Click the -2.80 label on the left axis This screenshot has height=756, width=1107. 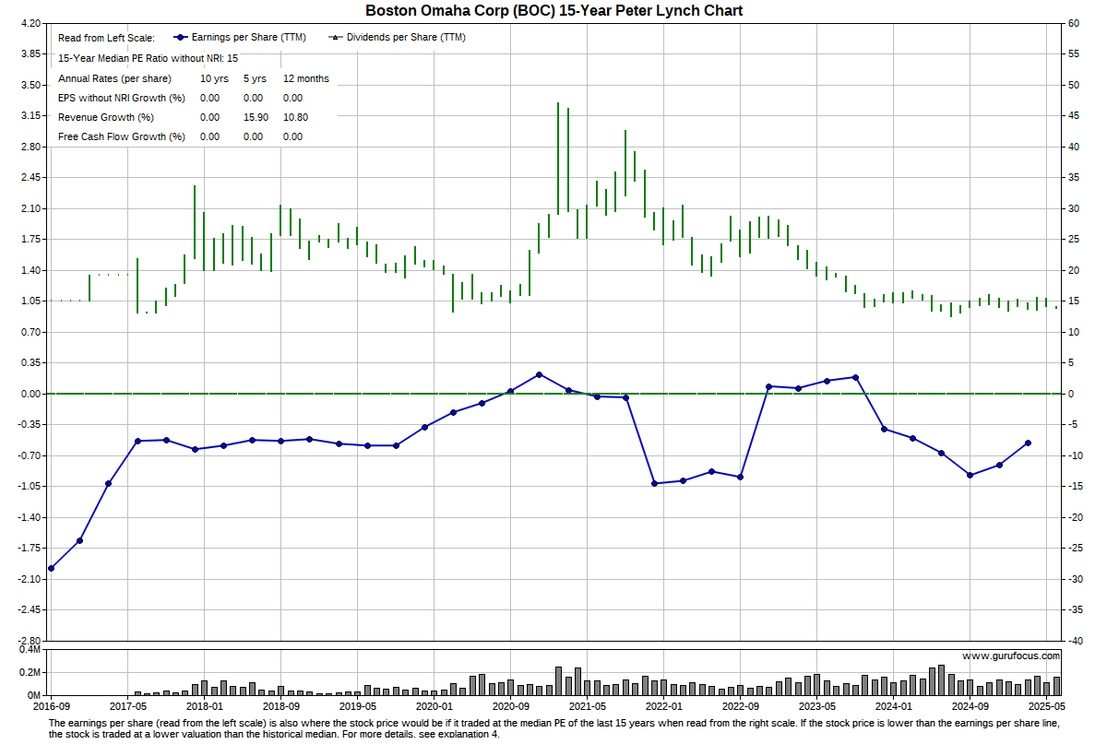coord(28,640)
